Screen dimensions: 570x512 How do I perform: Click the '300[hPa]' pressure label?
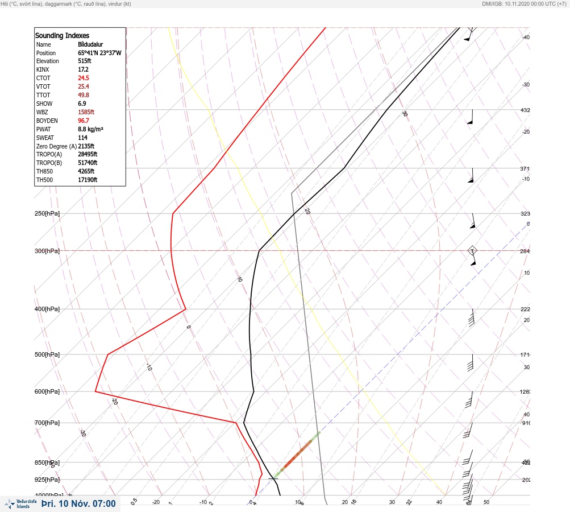[47, 251]
